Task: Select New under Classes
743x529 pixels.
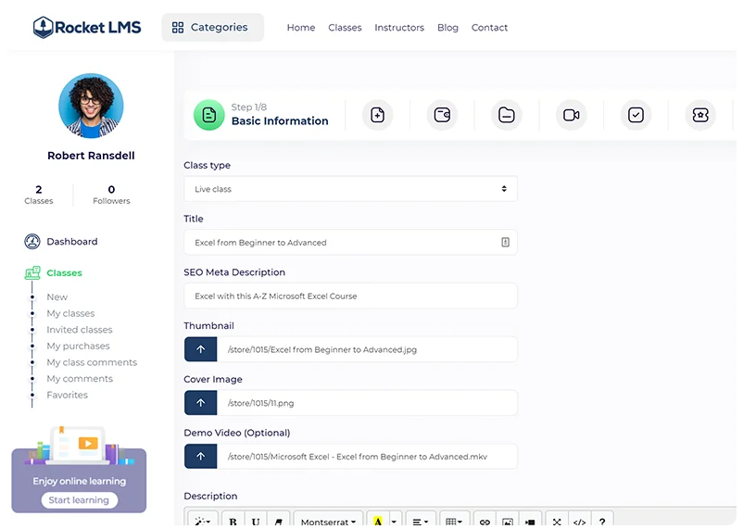Action: pyautogui.click(x=57, y=296)
